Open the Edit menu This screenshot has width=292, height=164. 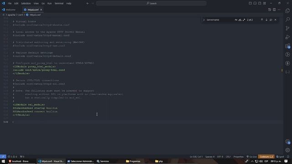tap(16, 3)
